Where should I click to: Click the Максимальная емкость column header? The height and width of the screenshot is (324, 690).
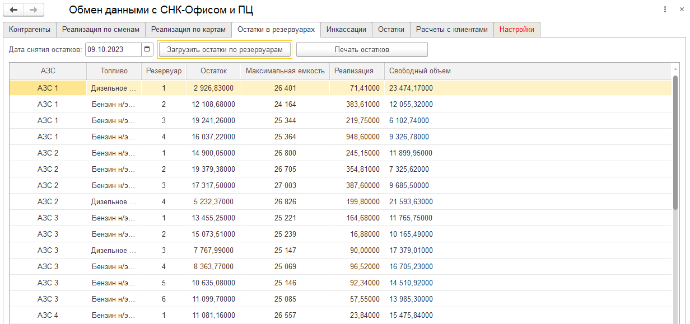[285, 71]
